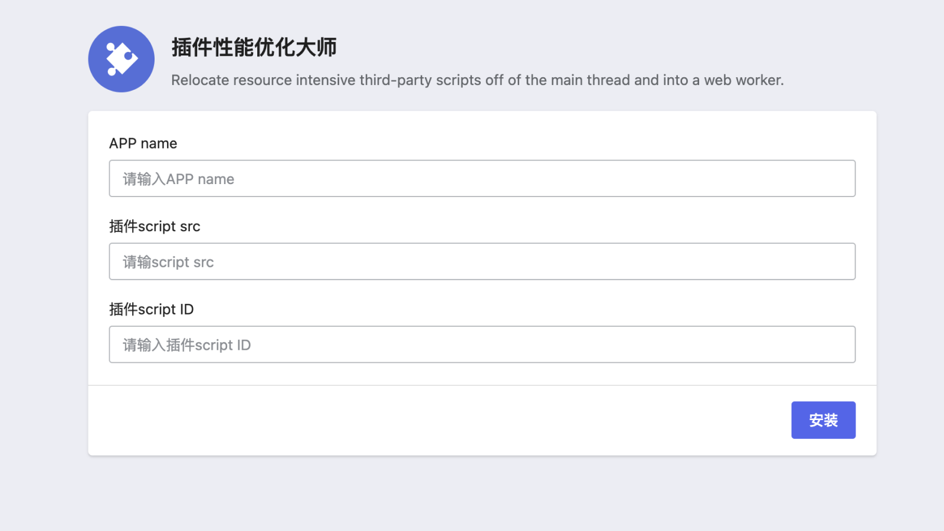Click the "插件script ID" field label
This screenshot has width=944, height=531.
click(151, 309)
